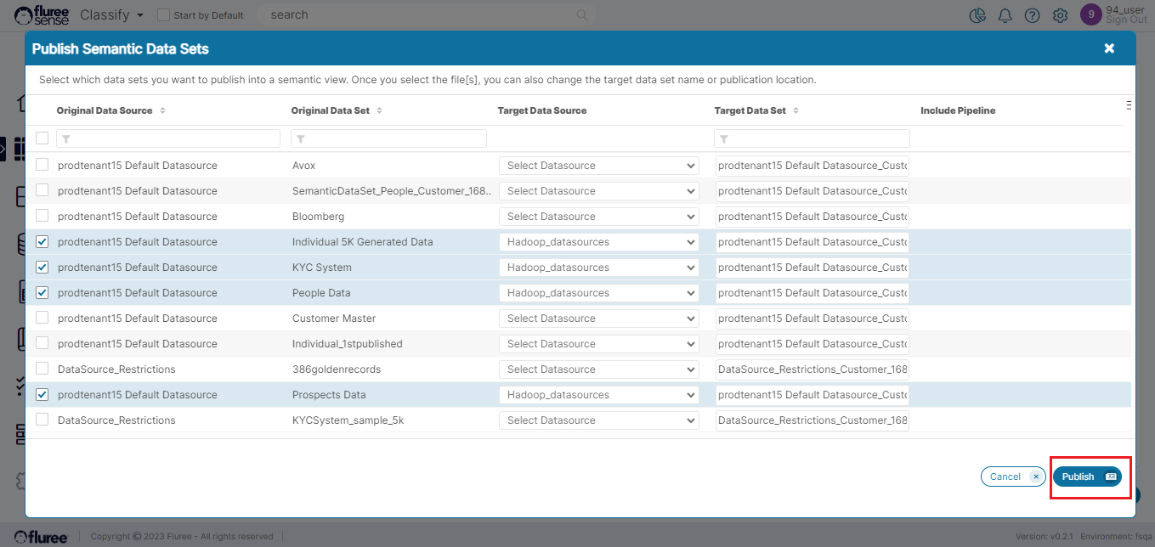
Task: Toggle the select-all checkbox in header row
Action: pyautogui.click(x=42, y=138)
